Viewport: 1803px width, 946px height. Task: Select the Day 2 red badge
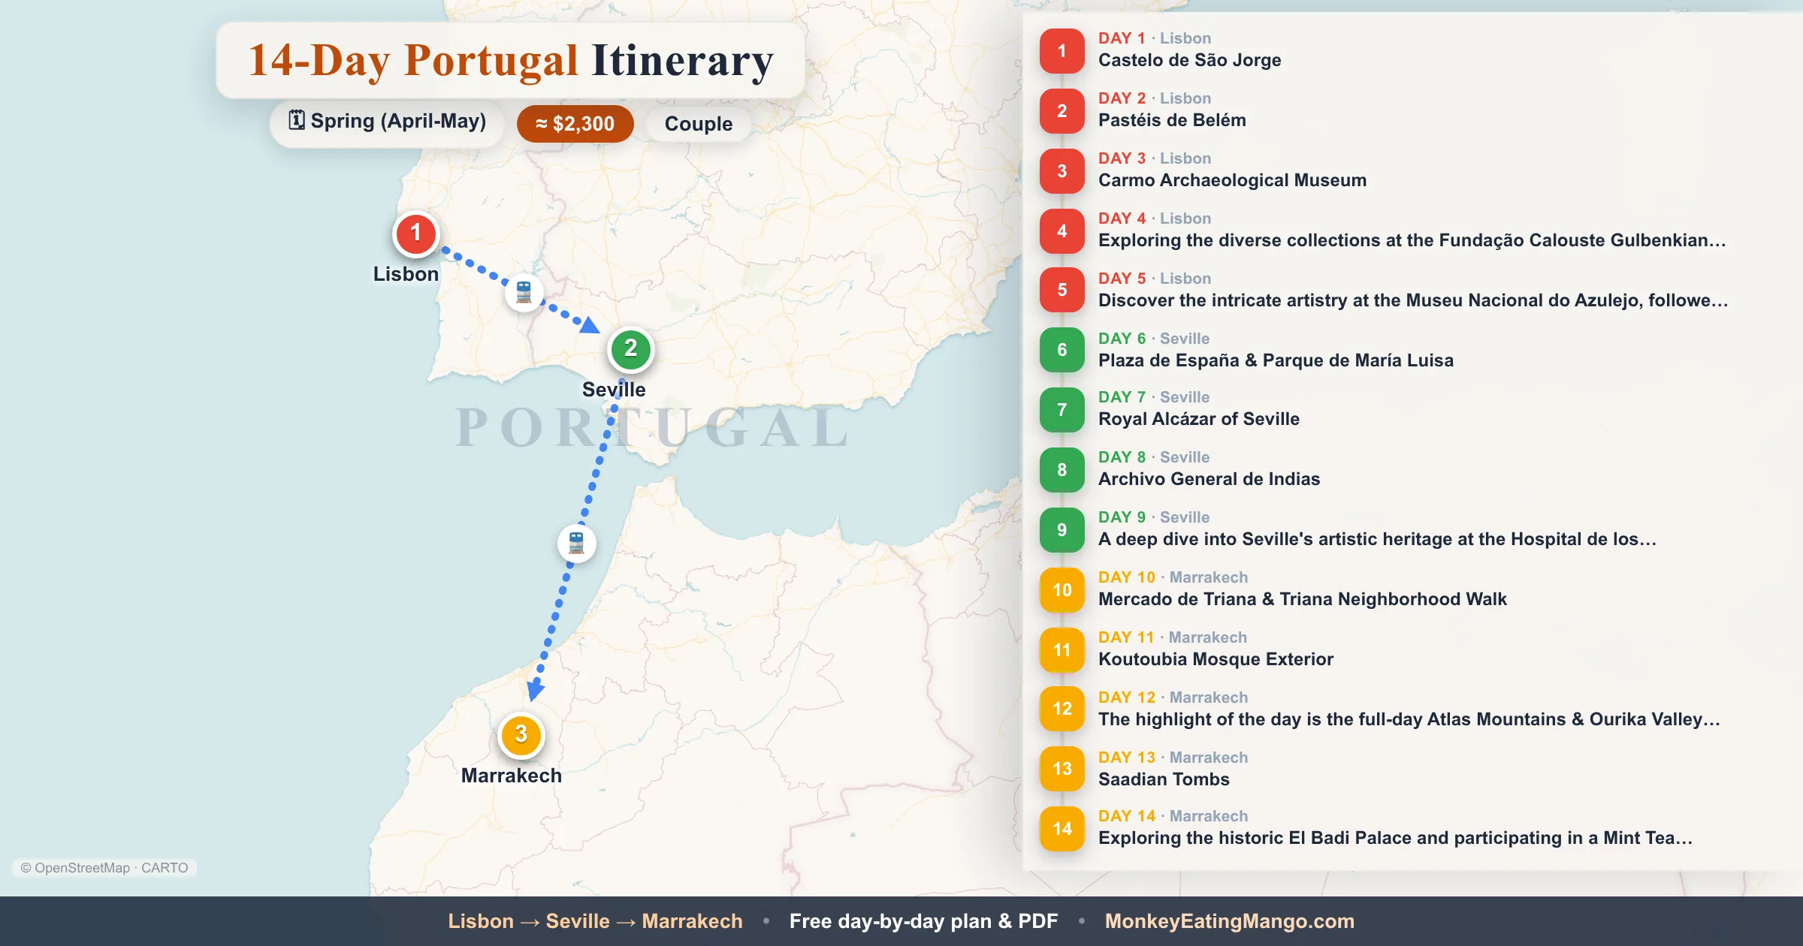pos(1062,111)
